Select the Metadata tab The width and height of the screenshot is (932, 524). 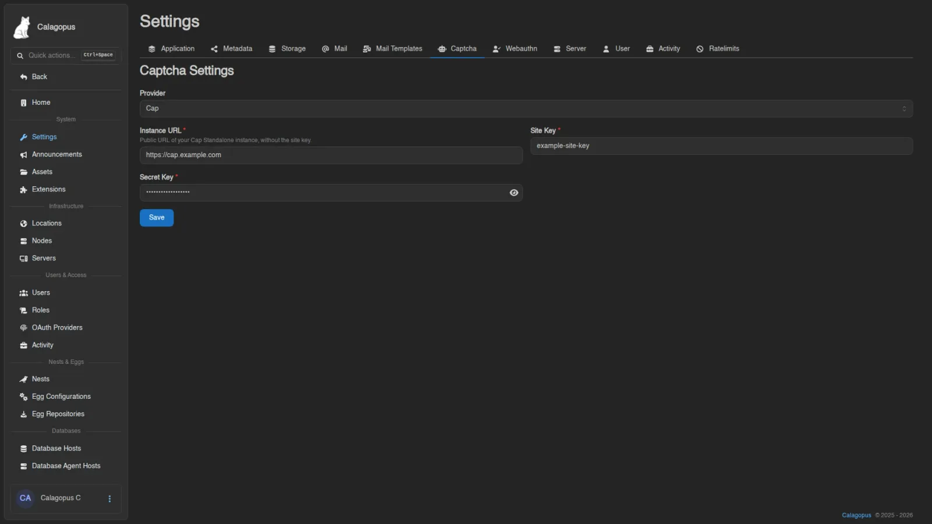click(231, 49)
